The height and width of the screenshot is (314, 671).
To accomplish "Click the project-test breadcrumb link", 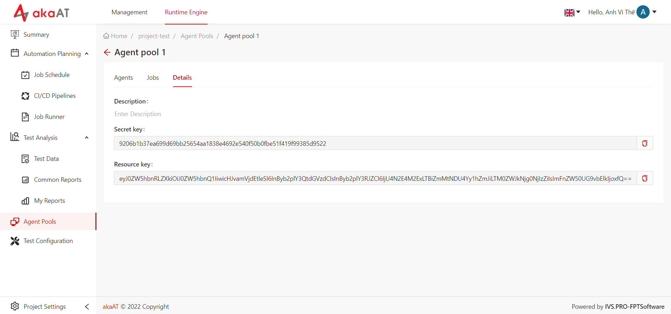I will [x=154, y=36].
